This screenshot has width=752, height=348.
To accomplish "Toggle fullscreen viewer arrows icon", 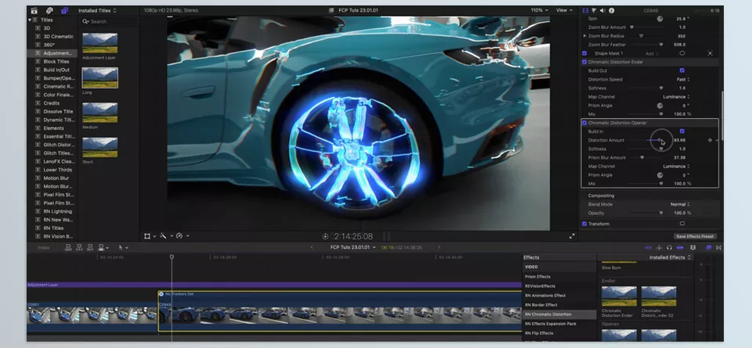I will [572, 236].
